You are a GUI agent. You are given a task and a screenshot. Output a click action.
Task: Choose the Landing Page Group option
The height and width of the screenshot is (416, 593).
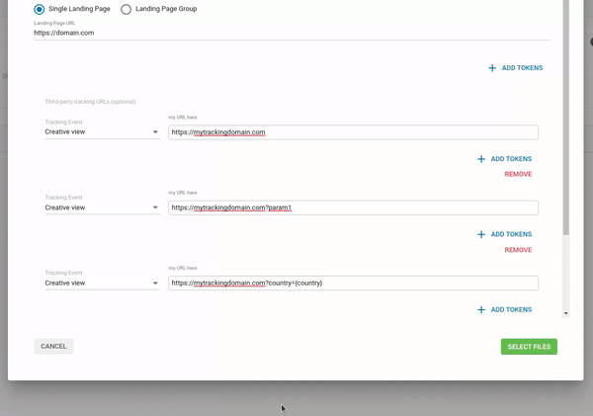click(x=126, y=10)
